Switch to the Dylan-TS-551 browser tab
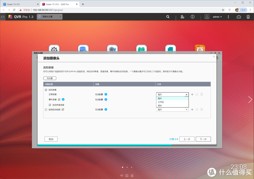Image resolution: width=254 pixels, height=179 pixels. (20, 4)
